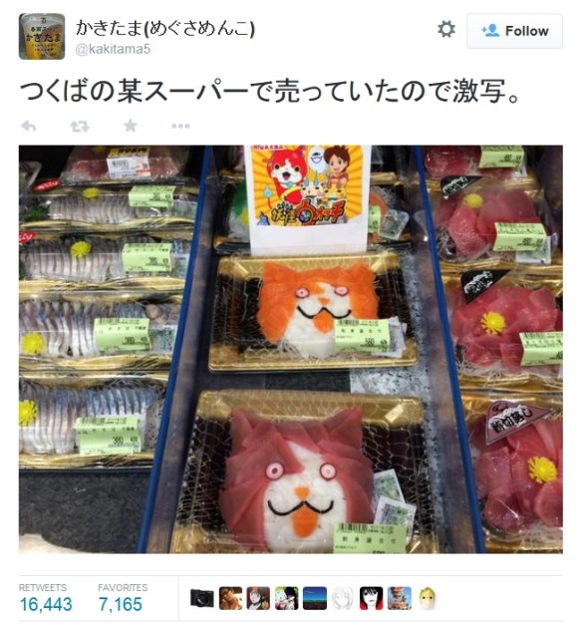Click the @kakitama5 handle
This screenshot has width=578, height=625.
113,49
